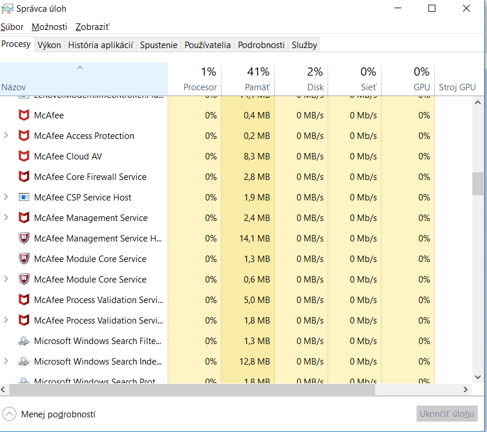Click the McAfee Management Service H... icon
The image size is (487, 432).
(24, 239)
